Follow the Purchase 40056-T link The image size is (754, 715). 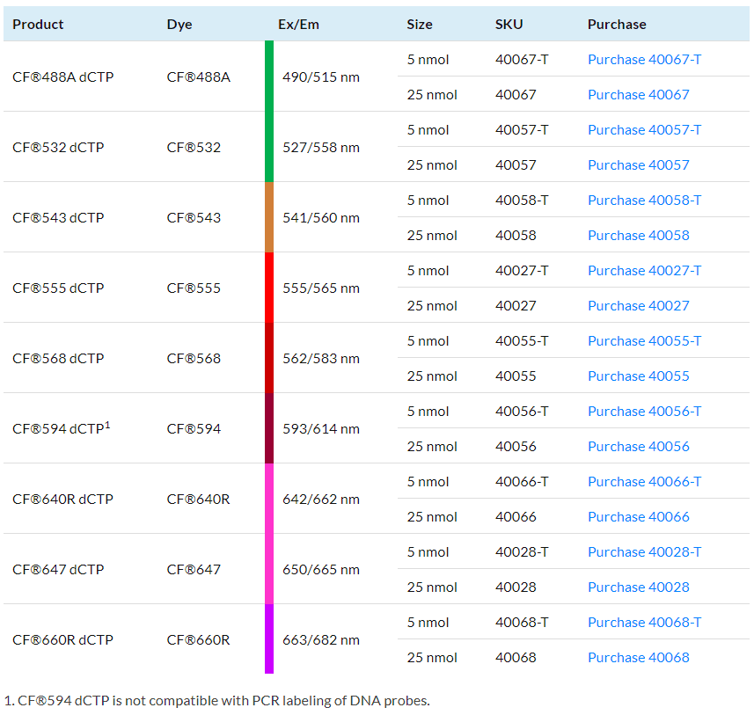644,412
